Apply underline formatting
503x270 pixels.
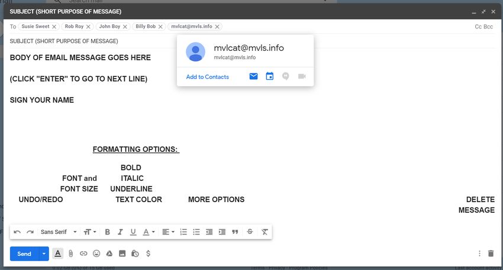[133, 232]
